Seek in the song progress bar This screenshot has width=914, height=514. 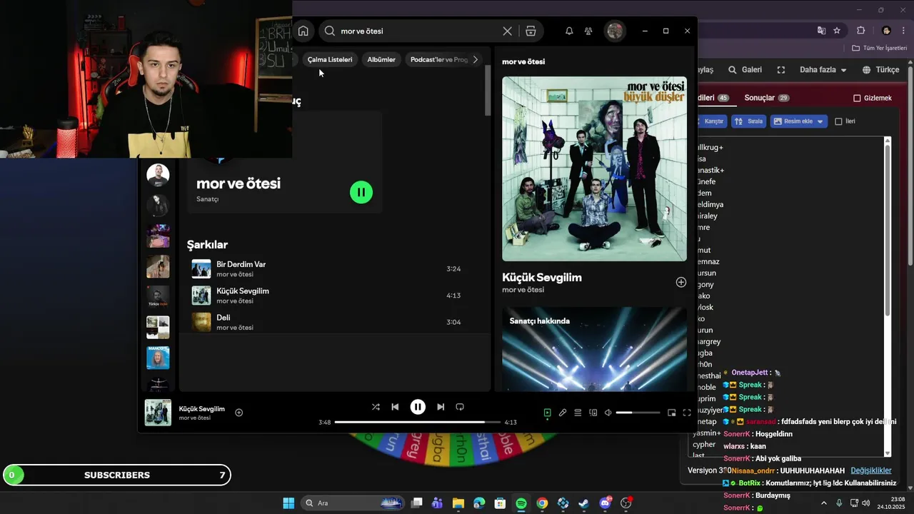click(x=418, y=422)
